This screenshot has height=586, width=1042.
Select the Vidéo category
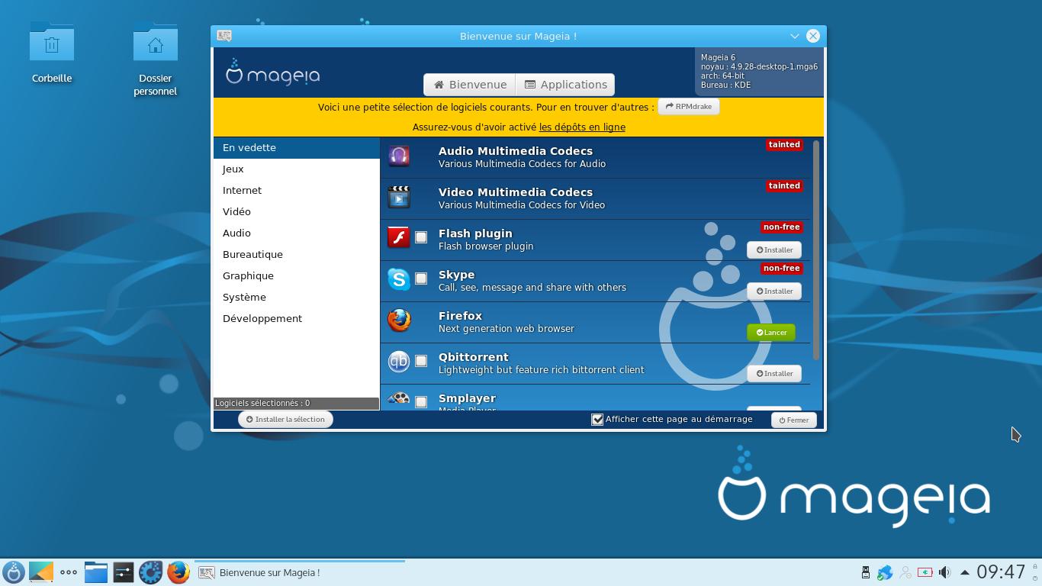tap(296, 212)
